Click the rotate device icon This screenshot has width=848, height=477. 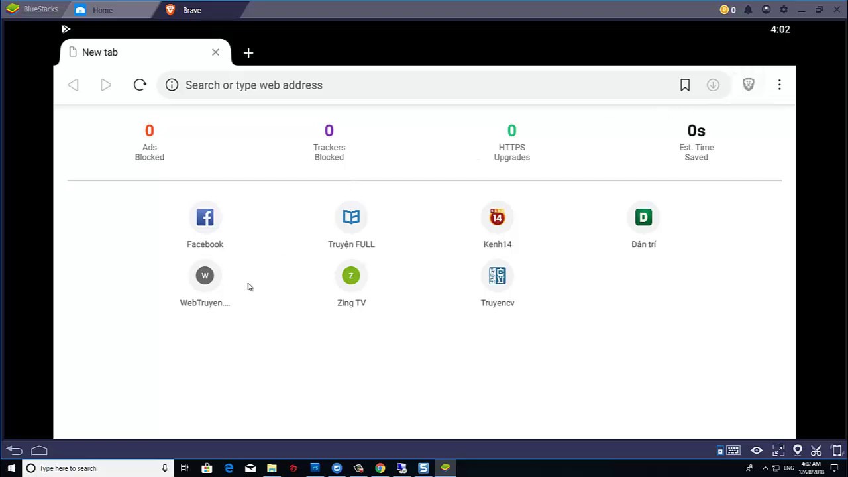tap(837, 450)
